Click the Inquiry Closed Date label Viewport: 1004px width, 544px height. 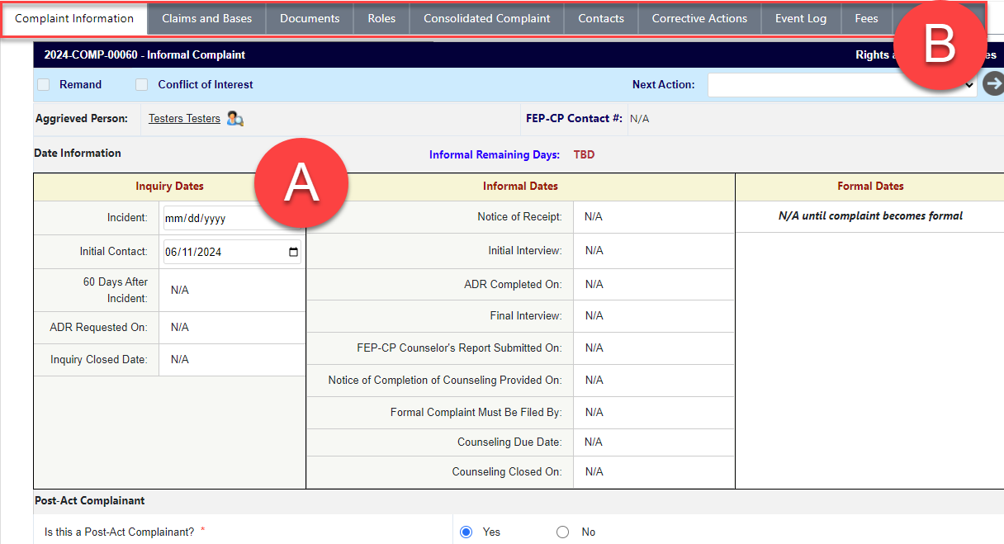point(99,359)
